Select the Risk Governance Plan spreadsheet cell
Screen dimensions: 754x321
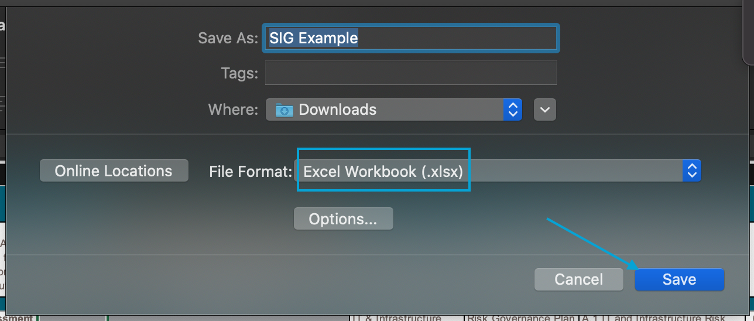tap(520, 317)
